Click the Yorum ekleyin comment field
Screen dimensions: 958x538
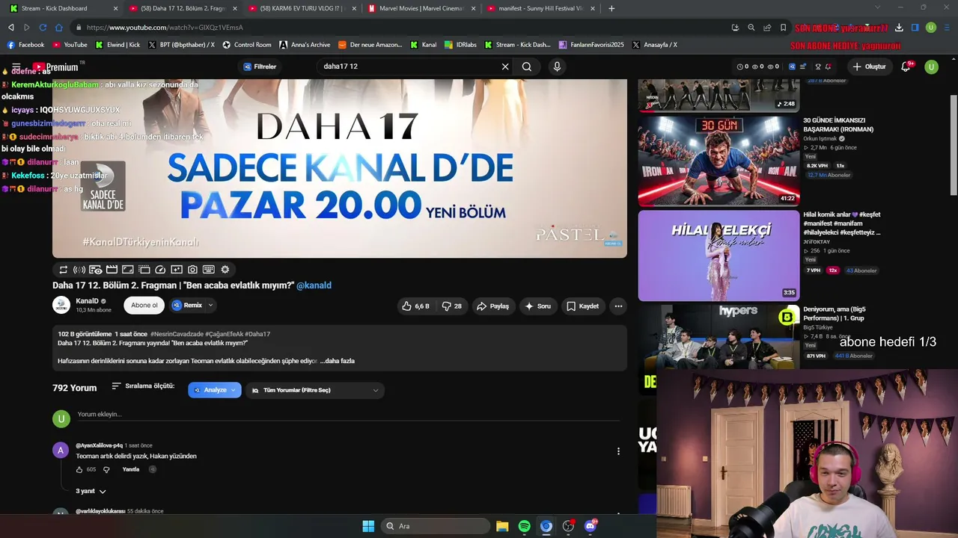tap(348, 415)
